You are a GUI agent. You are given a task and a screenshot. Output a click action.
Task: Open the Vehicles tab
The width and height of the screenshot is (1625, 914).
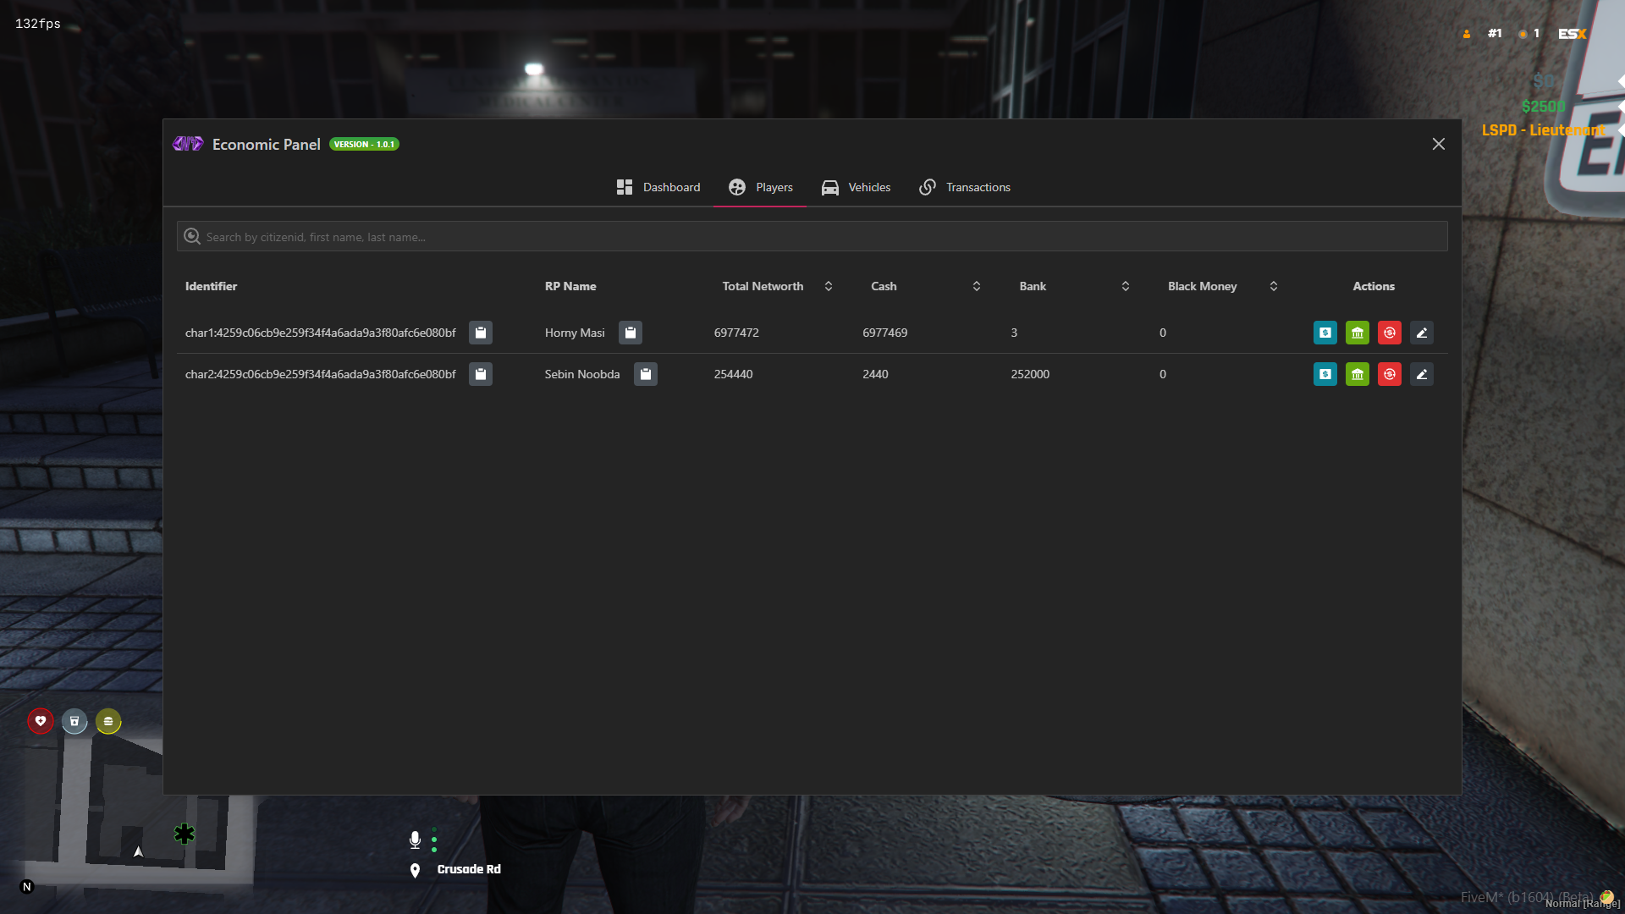coord(856,187)
